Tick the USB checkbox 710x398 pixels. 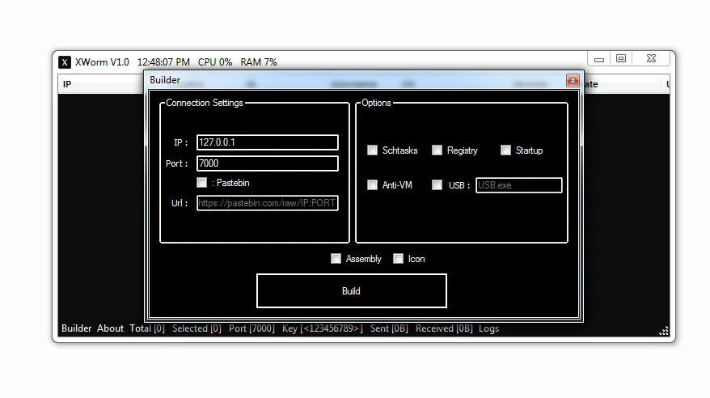pos(437,185)
